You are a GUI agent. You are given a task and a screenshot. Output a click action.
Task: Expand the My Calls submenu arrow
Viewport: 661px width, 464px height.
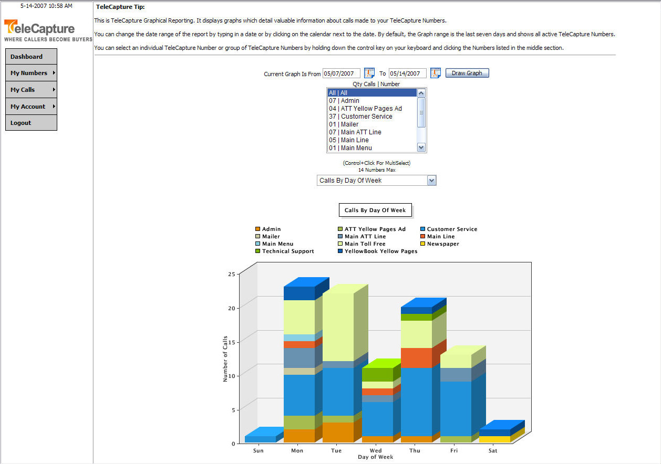[54, 90]
